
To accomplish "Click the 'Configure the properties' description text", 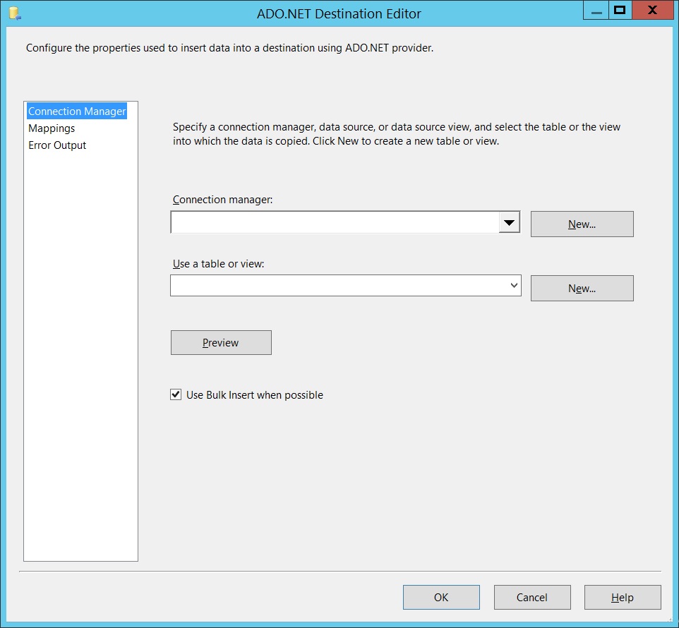I will click(x=229, y=47).
